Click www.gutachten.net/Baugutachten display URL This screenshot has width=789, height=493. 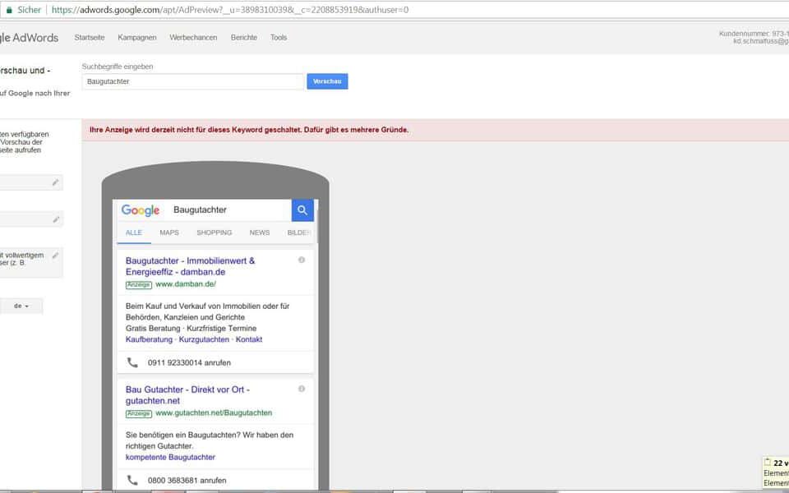pyautogui.click(x=214, y=413)
